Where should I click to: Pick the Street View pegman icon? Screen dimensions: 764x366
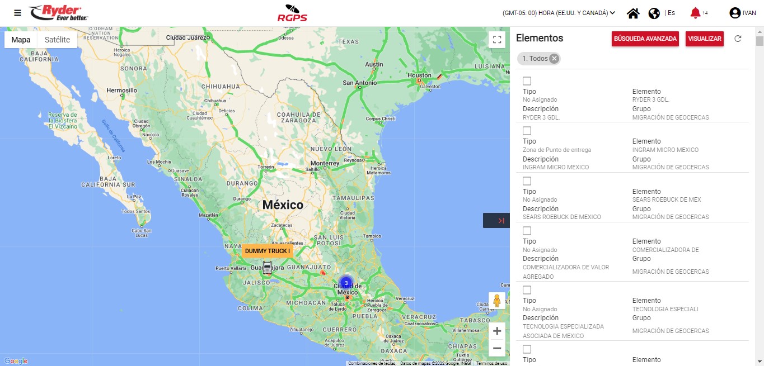pos(496,301)
